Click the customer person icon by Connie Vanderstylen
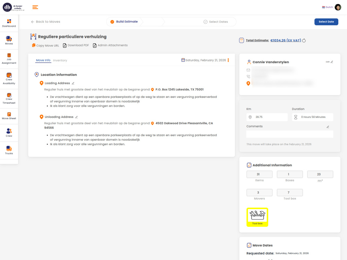This screenshot has width=347, height=260. (x=249, y=62)
